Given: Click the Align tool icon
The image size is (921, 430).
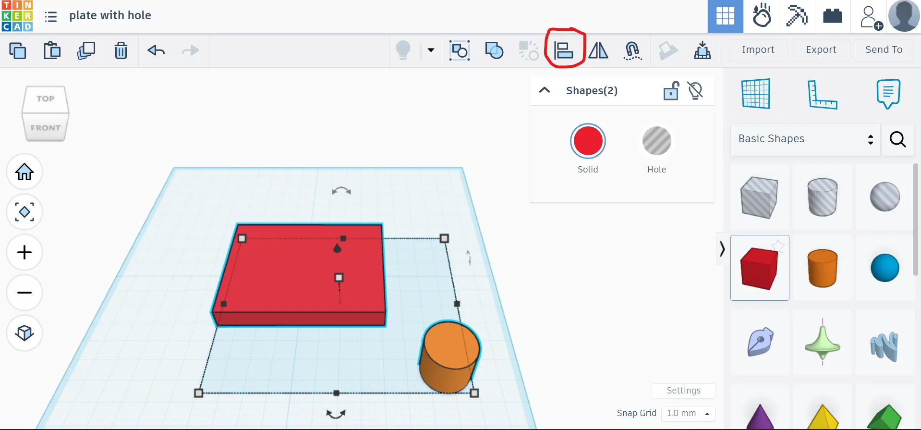Looking at the screenshot, I should 564,50.
